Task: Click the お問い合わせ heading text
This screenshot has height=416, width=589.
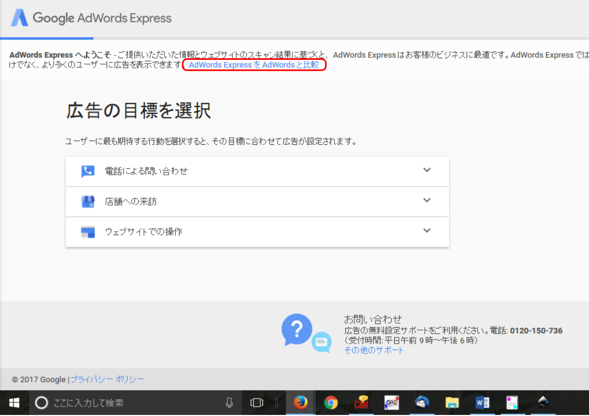Action: pos(373,319)
